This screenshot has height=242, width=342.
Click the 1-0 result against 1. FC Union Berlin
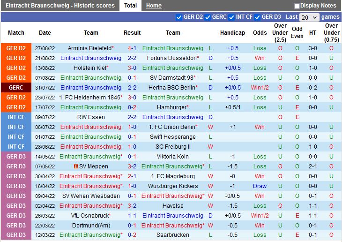[x=132, y=127]
